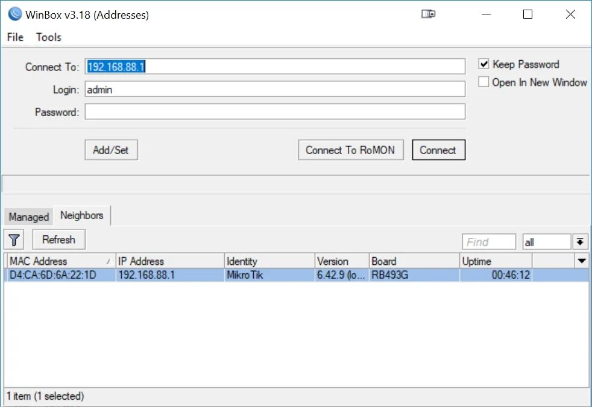This screenshot has height=407, width=592.
Task: Enable Open In New Window checkbox
Action: (483, 82)
